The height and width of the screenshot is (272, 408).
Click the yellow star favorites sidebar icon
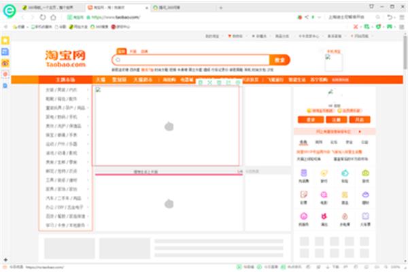(x=5, y=40)
